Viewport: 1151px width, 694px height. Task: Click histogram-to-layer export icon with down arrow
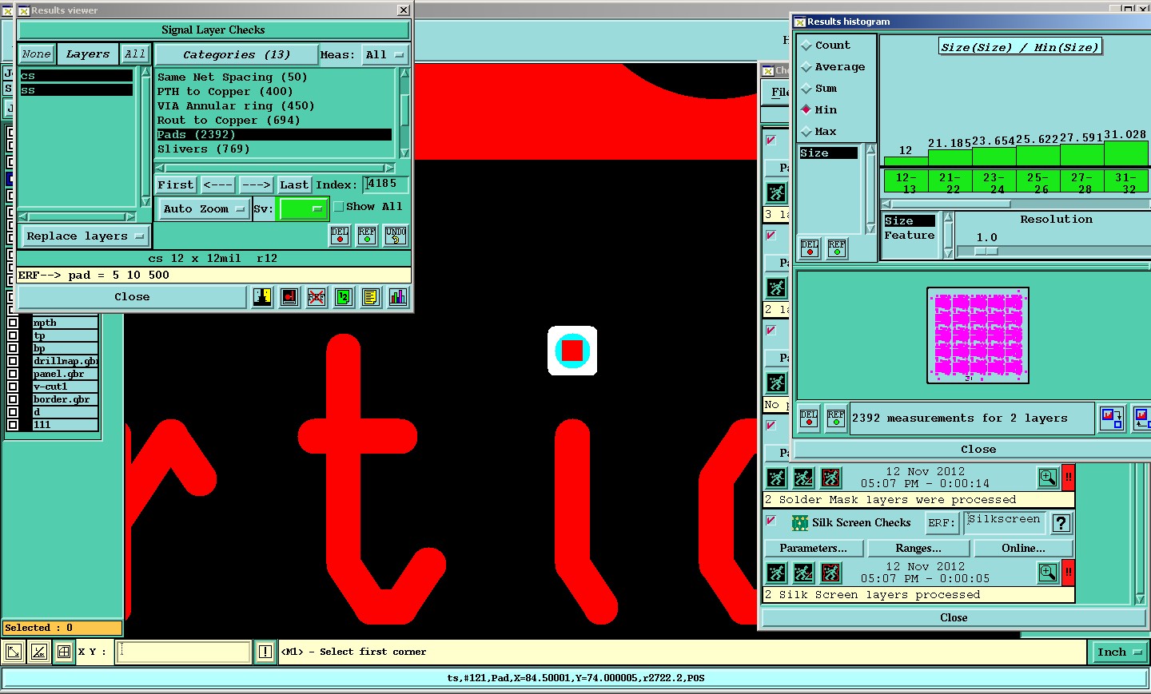[1112, 418]
